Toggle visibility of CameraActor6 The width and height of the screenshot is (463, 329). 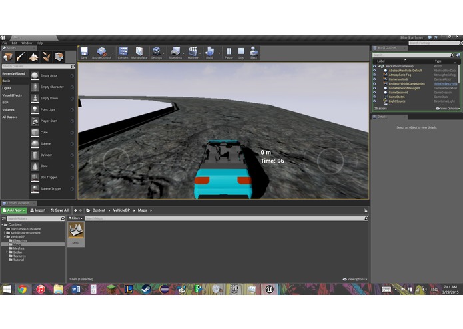[x=374, y=79]
